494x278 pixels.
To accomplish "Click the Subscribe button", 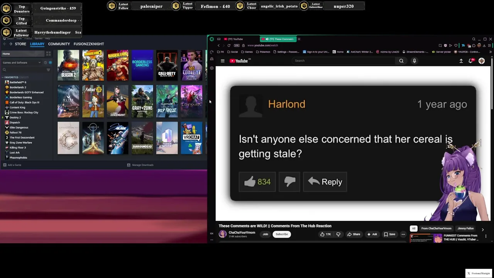I will click(282, 234).
